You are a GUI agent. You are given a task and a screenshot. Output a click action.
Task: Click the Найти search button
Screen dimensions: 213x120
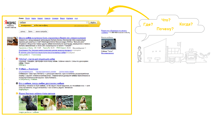click(93, 23)
